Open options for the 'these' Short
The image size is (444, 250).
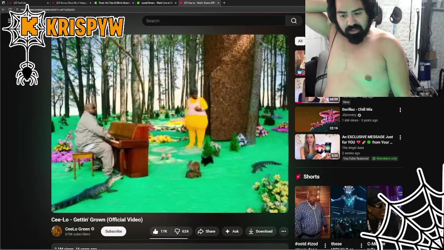[361, 246]
